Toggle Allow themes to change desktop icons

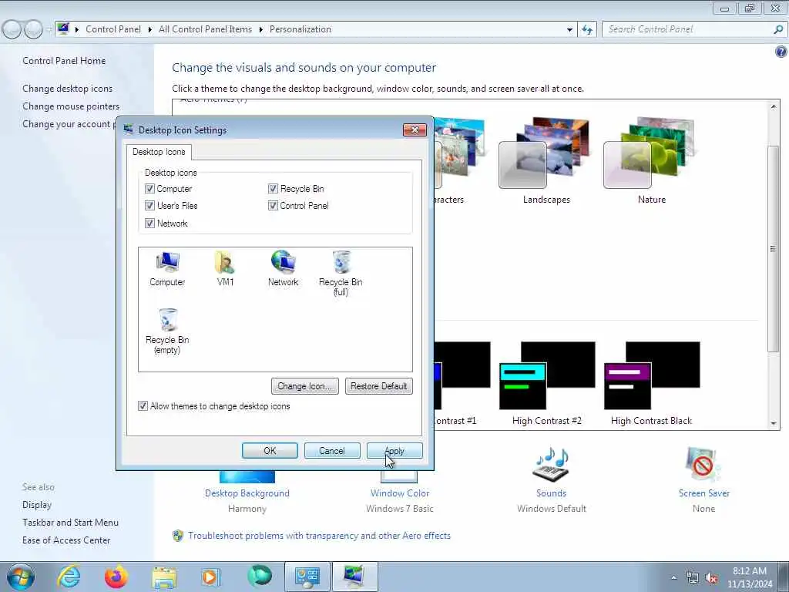[143, 405]
